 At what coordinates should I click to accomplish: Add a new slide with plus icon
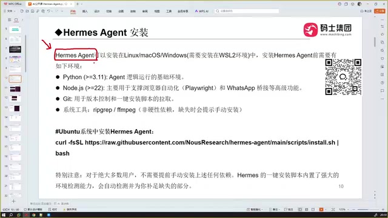13,201
